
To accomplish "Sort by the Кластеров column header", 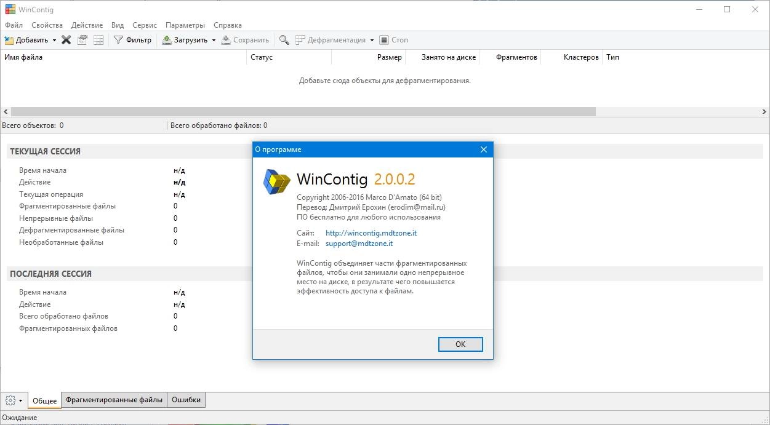I will pos(571,57).
